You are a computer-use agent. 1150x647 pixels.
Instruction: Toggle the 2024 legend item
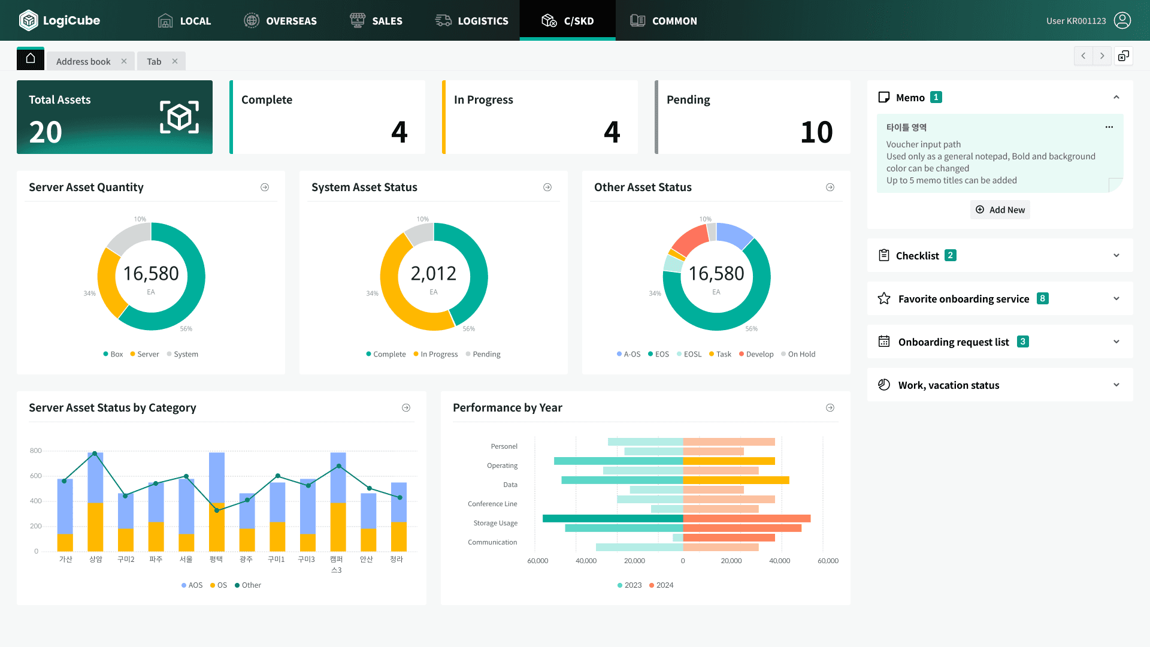point(661,585)
